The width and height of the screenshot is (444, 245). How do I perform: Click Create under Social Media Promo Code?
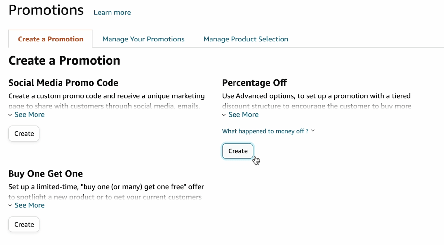[24, 133]
